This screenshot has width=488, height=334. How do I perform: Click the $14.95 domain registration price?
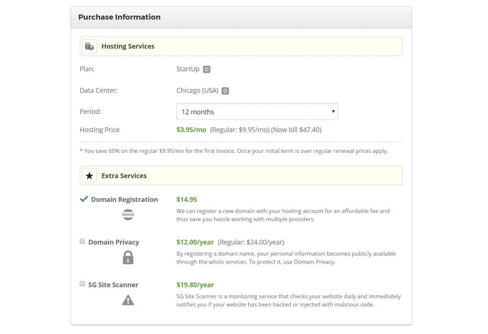point(187,200)
